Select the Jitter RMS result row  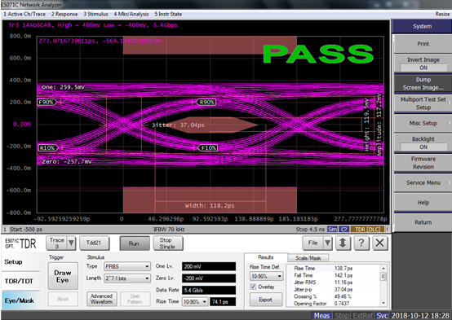click(334, 283)
